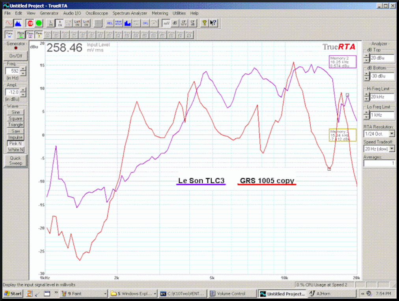Select the Square waveform

(15, 119)
